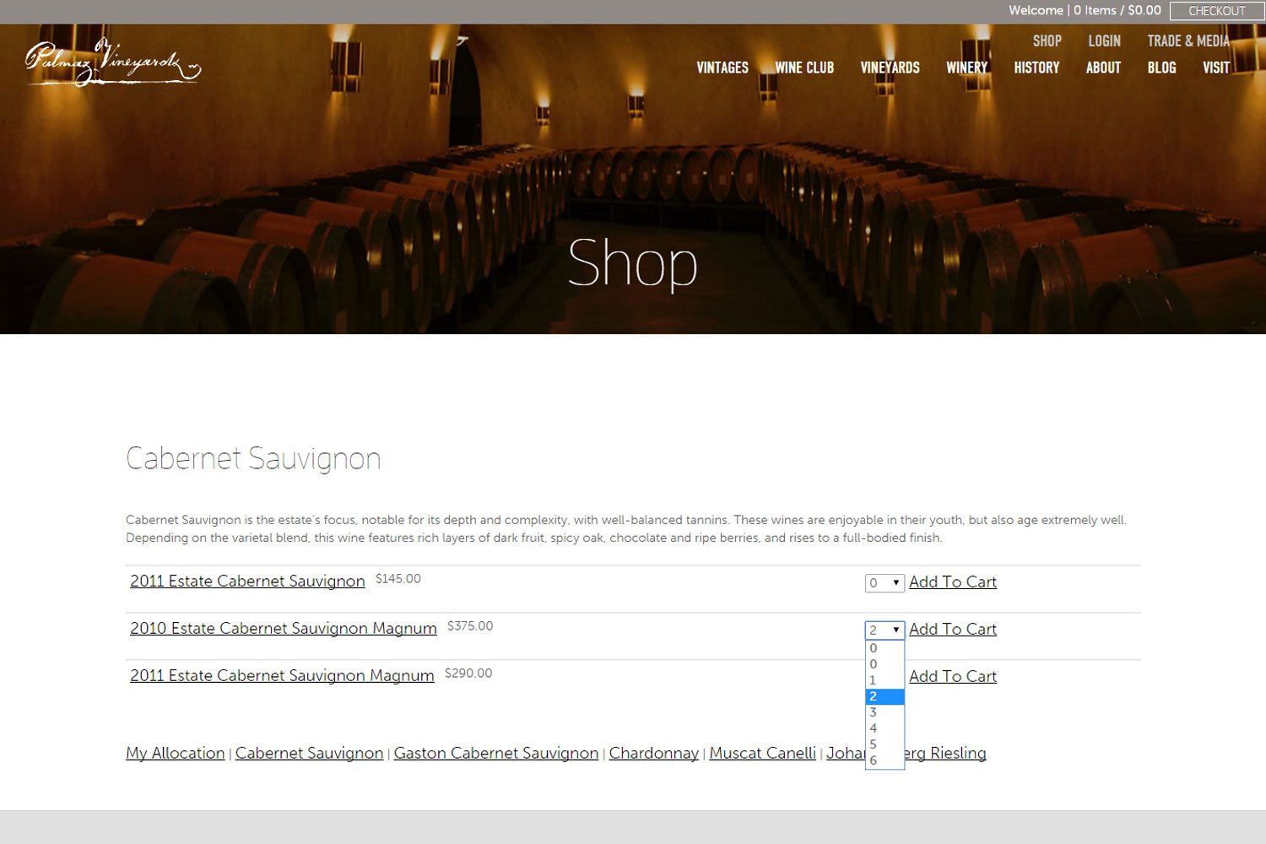Click the Welcome text in top bar
Image resolution: width=1266 pixels, height=844 pixels.
[1036, 10]
